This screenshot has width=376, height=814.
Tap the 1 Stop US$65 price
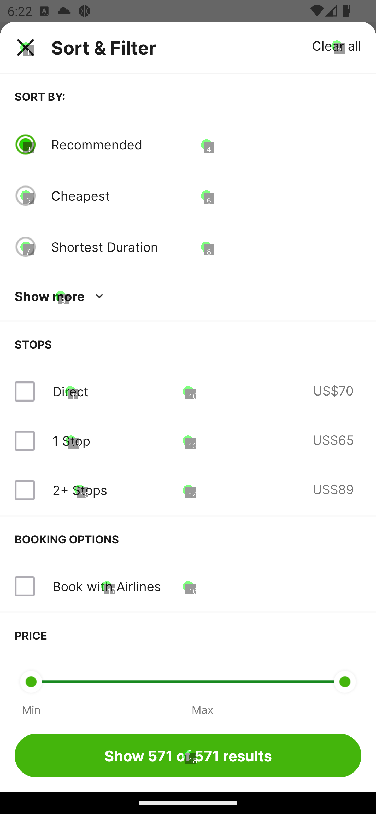(x=333, y=440)
